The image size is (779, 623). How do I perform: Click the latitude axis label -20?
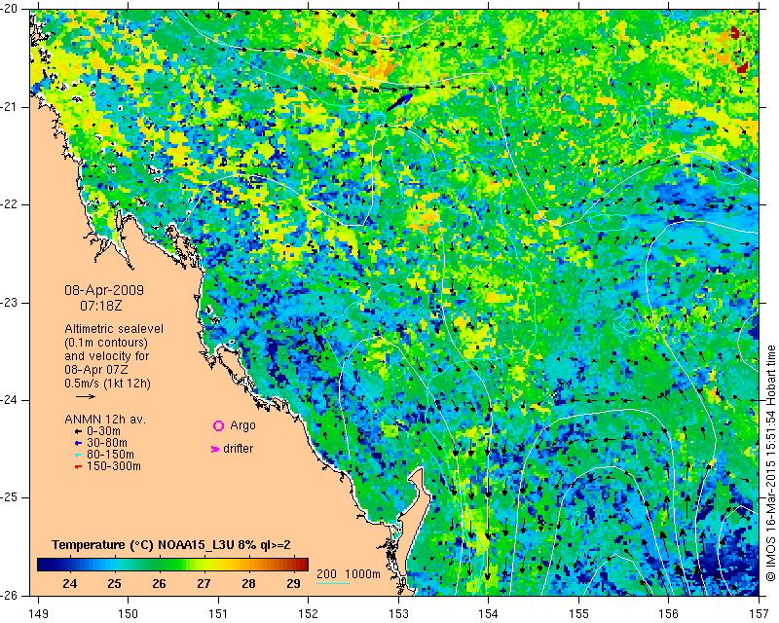pyautogui.click(x=10, y=9)
